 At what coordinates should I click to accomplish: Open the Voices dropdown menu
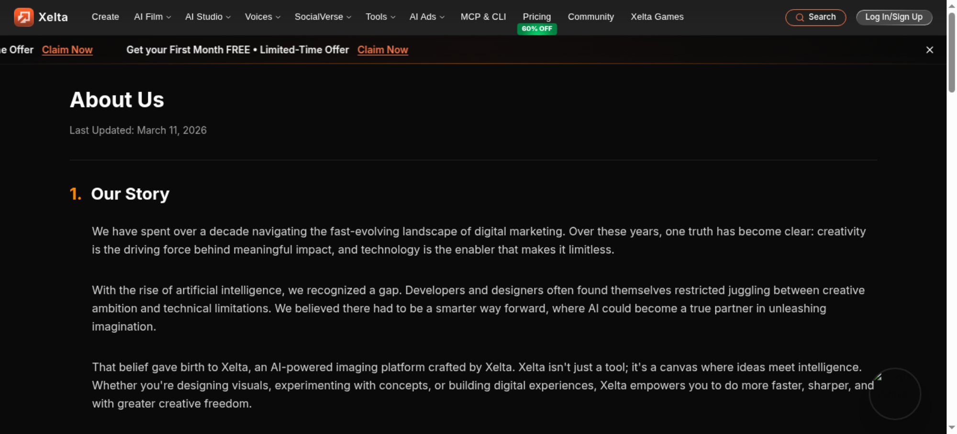(263, 17)
